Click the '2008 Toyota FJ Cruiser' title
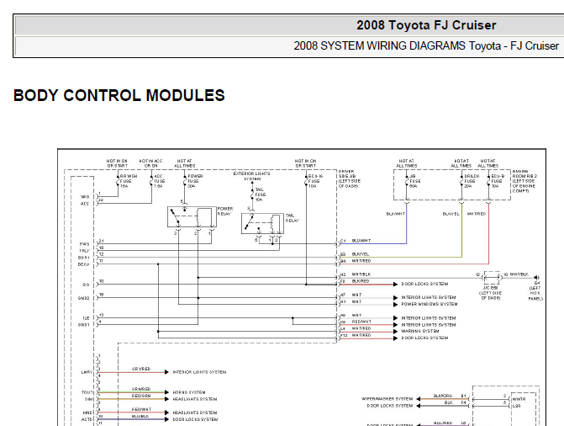This screenshot has height=426, width=564. coord(426,25)
